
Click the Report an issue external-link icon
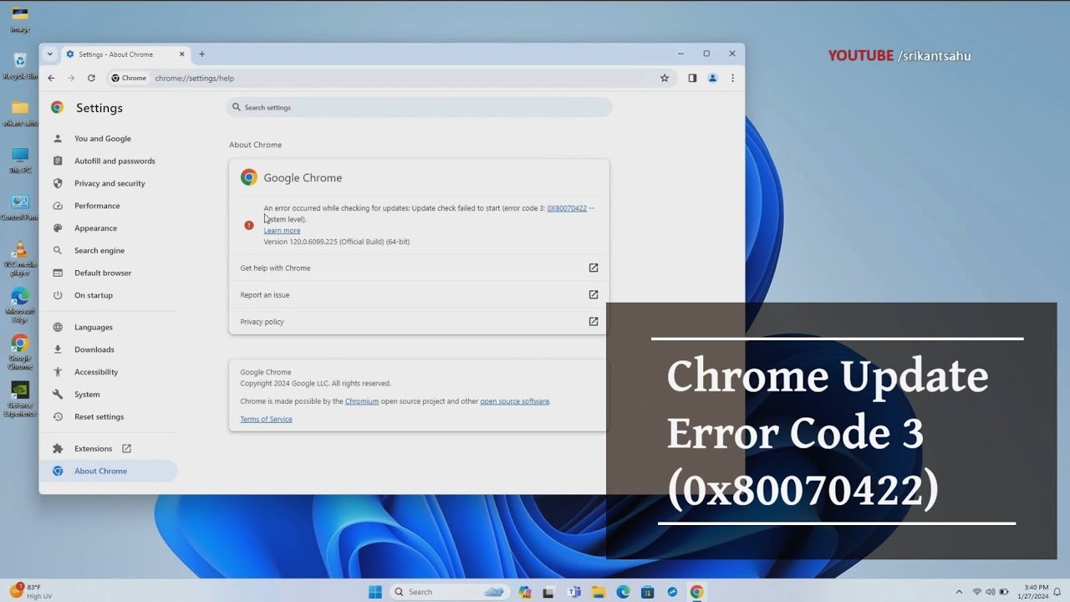(594, 294)
